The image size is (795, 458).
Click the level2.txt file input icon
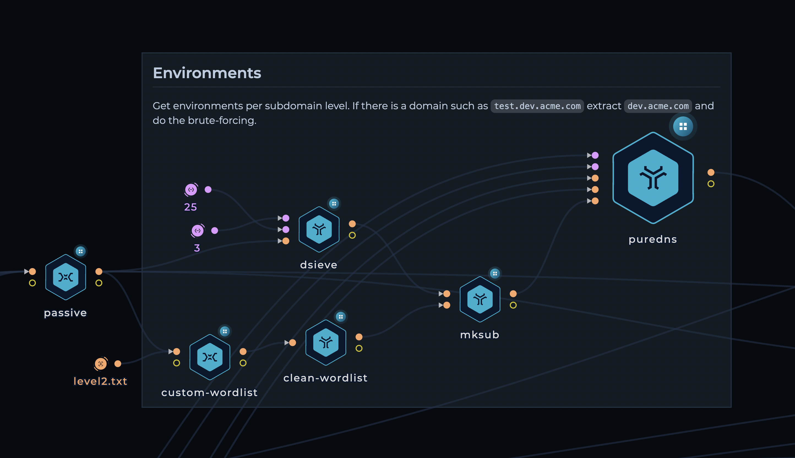coord(101,364)
